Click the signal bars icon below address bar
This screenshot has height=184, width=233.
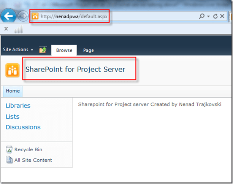click(19, 29)
